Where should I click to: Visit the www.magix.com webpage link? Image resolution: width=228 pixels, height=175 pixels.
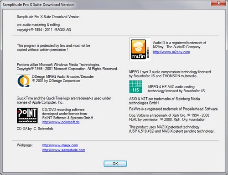60,145
